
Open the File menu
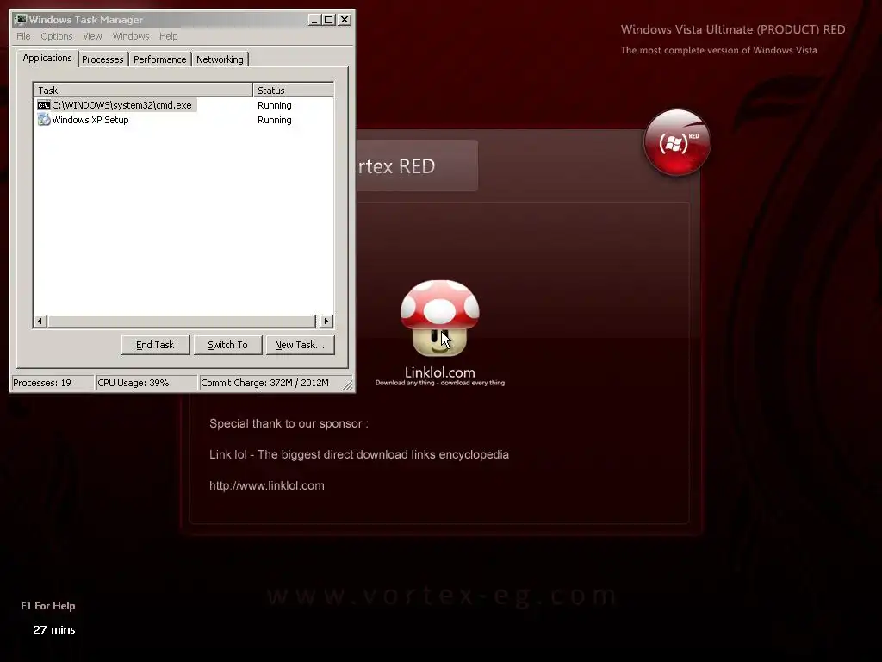pos(23,36)
